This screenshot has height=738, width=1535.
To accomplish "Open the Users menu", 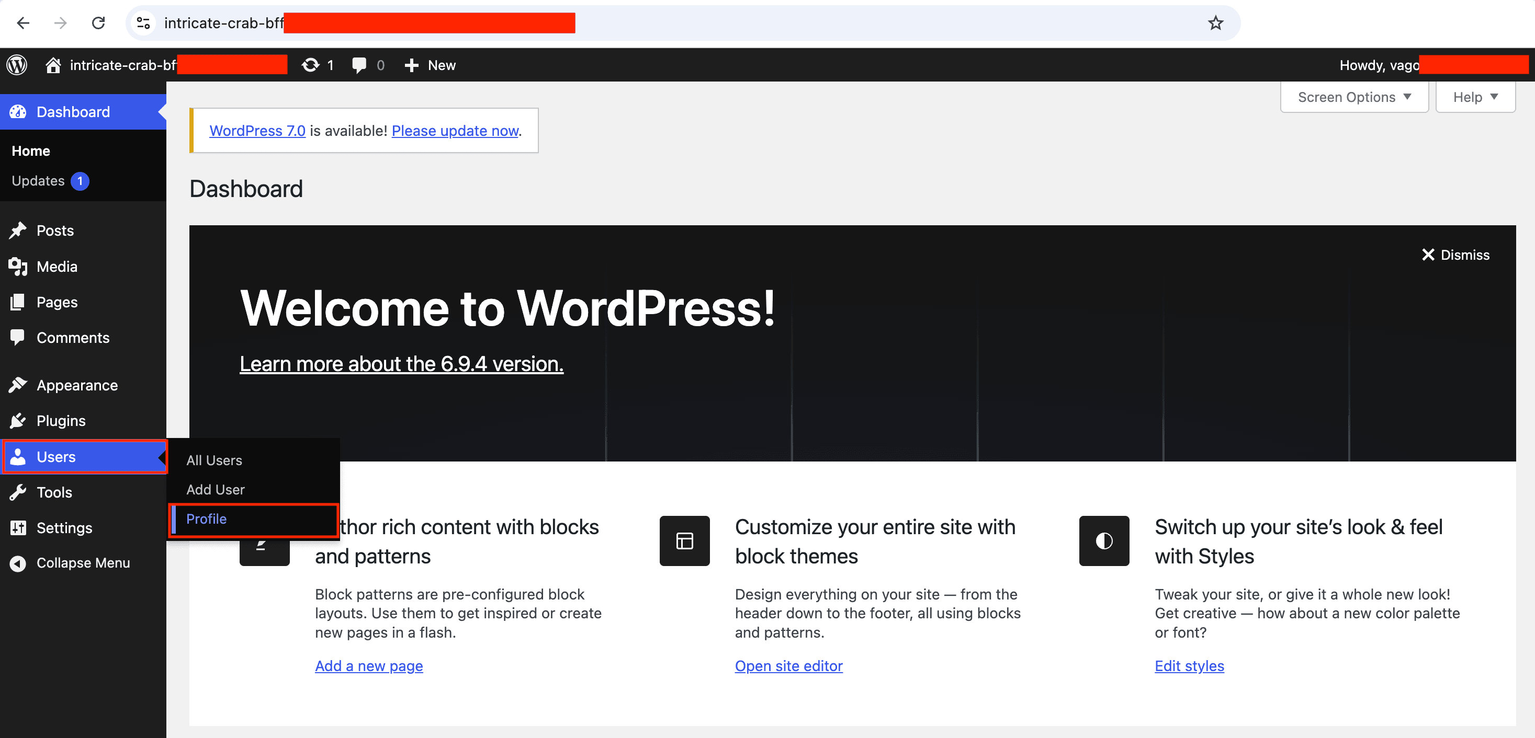I will (x=83, y=456).
